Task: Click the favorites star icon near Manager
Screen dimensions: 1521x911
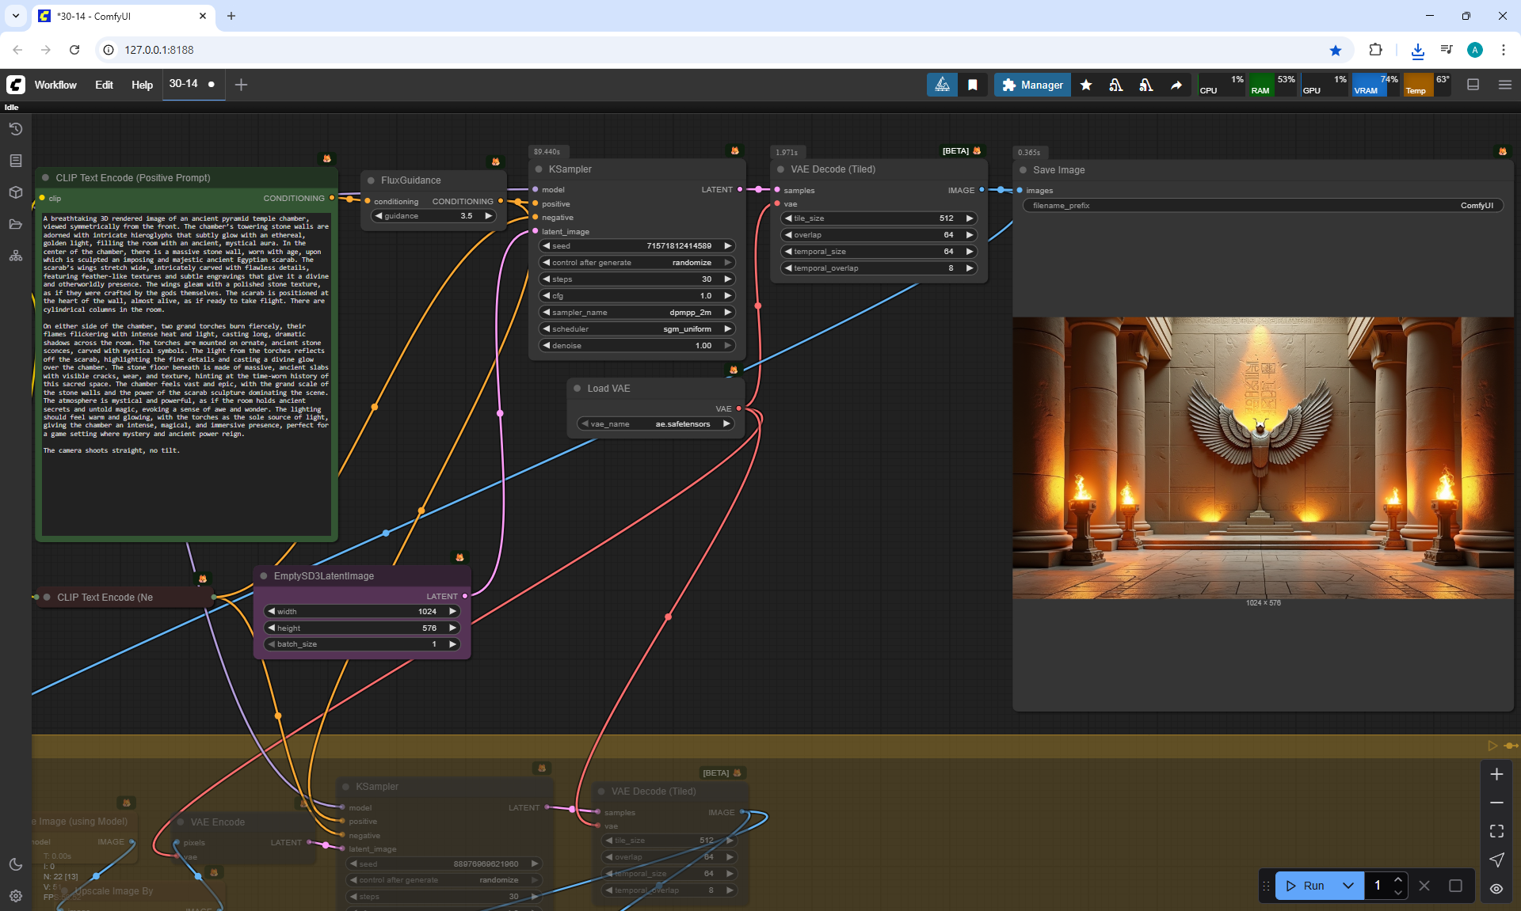Action: (1086, 85)
